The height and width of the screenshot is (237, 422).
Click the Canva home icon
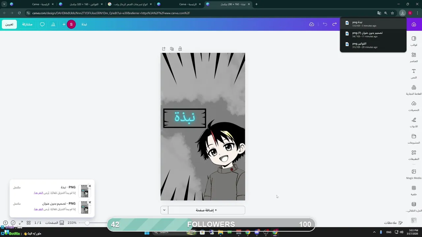(x=414, y=24)
